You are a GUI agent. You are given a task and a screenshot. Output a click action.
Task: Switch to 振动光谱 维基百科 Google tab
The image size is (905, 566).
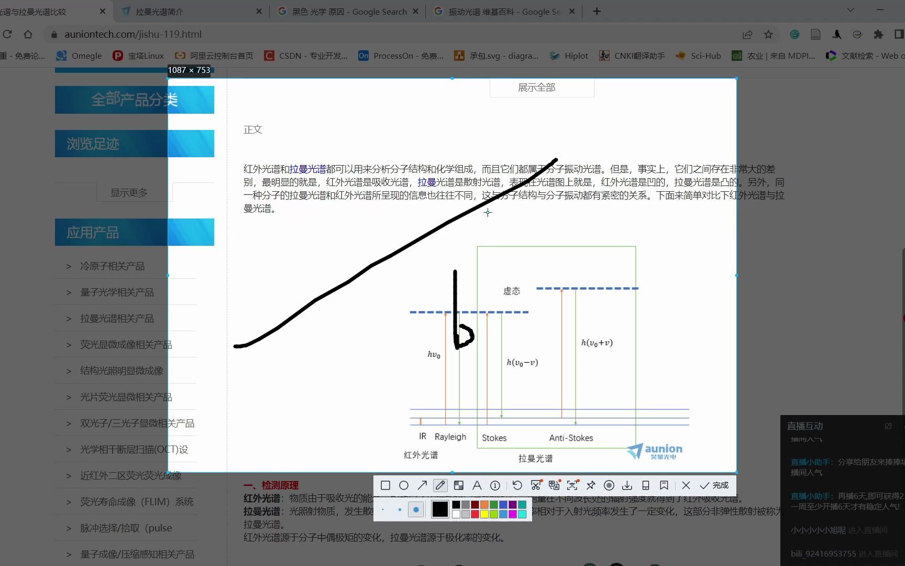[x=504, y=12]
